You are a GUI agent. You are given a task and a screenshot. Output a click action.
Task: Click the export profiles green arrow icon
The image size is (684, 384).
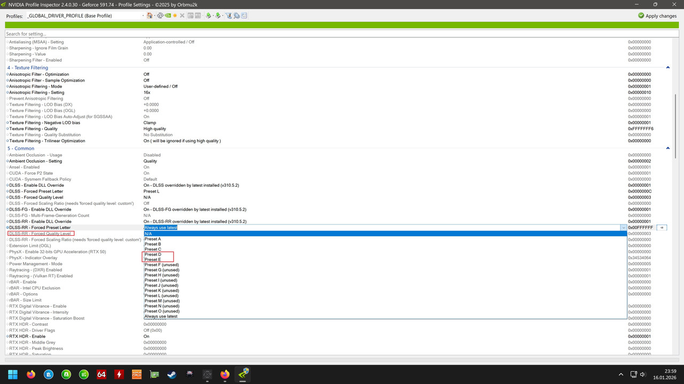coord(208,15)
